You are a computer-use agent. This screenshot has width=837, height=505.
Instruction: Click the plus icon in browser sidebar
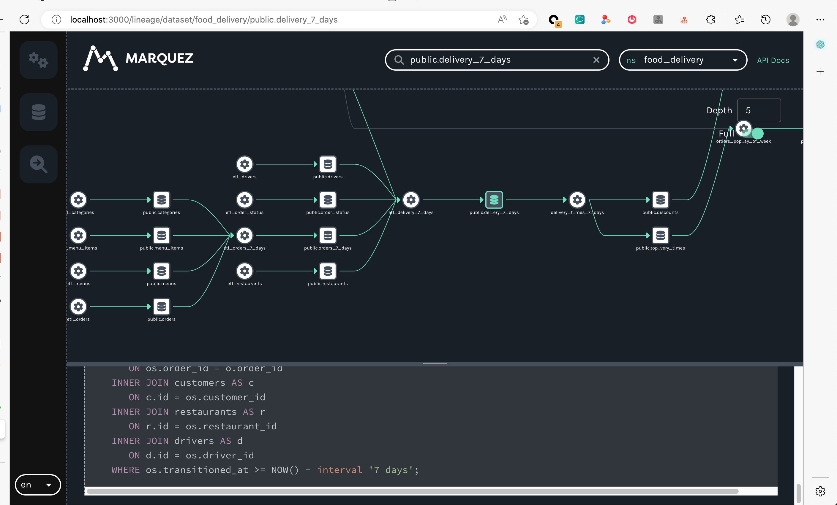pyautogui.click(x=820, y=72)
